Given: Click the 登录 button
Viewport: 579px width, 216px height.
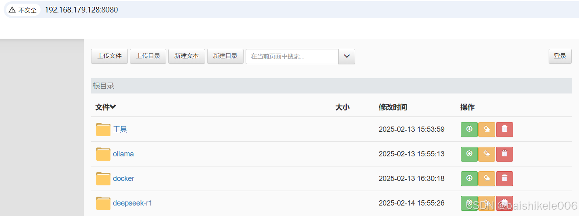Looking at the screenshot, I should tap(560, 56).
